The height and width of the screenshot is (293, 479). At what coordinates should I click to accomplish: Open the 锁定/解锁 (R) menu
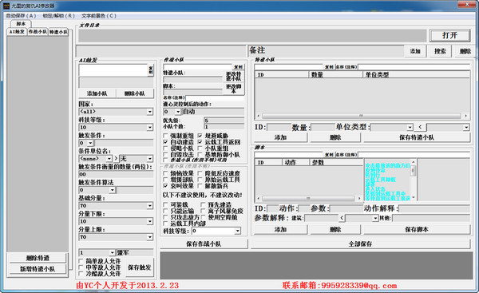click(58, 16)
